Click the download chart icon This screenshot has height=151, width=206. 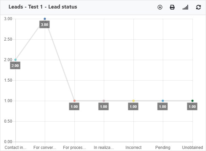point(160,7)
